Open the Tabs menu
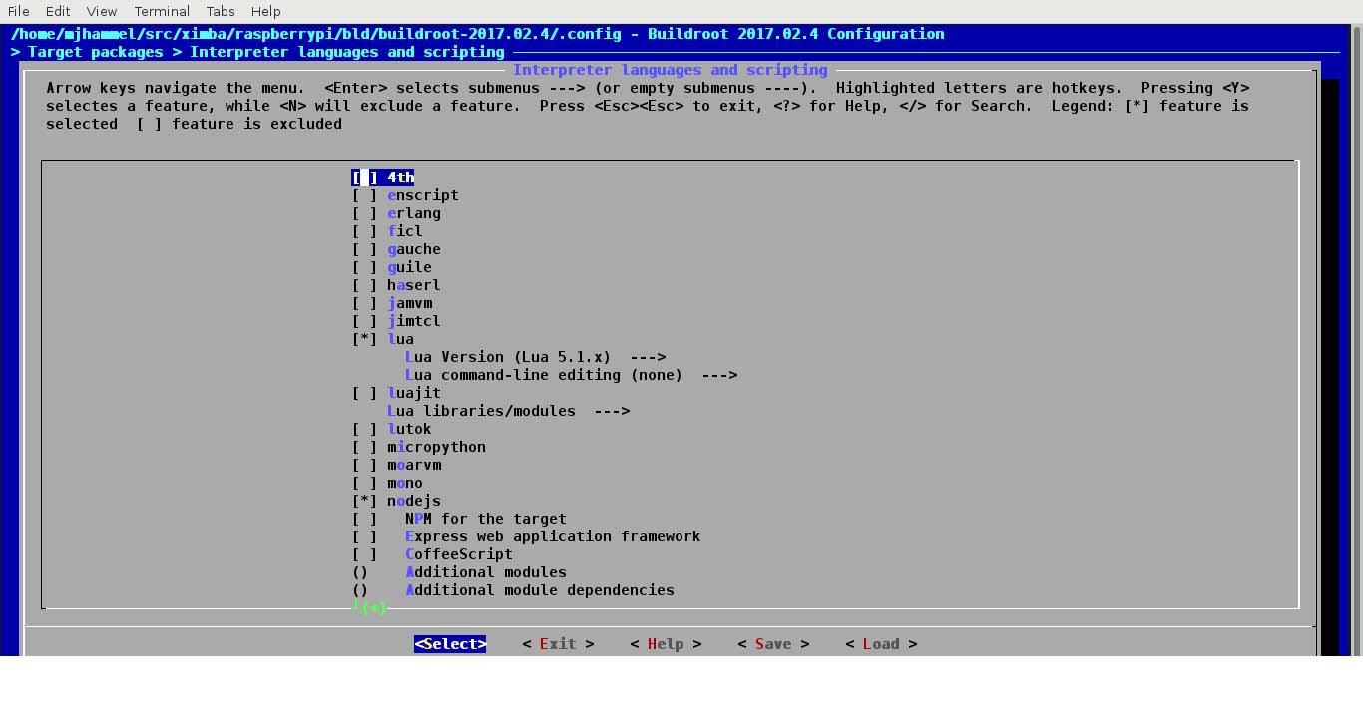 (x=220, y=11)
